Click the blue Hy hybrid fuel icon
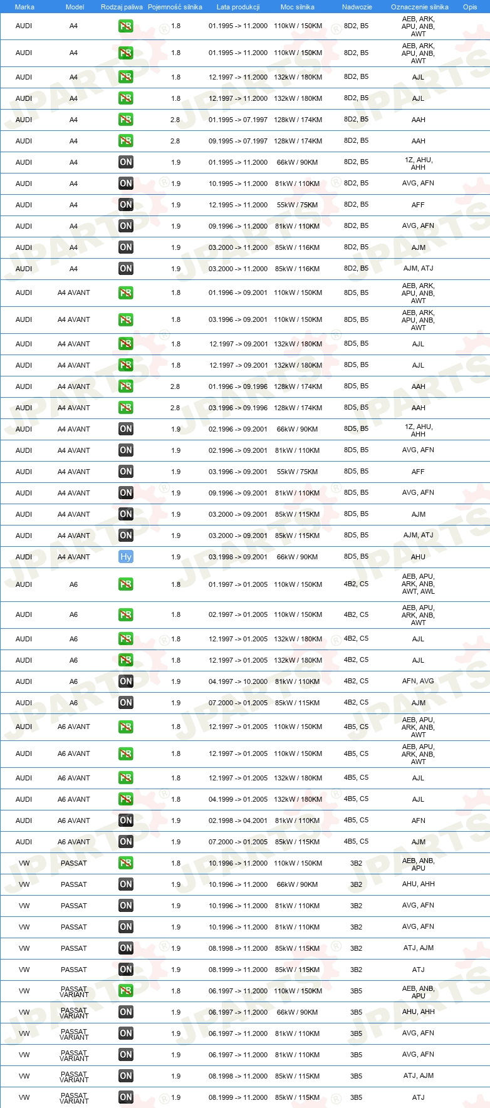 click(x=126, y=556)
